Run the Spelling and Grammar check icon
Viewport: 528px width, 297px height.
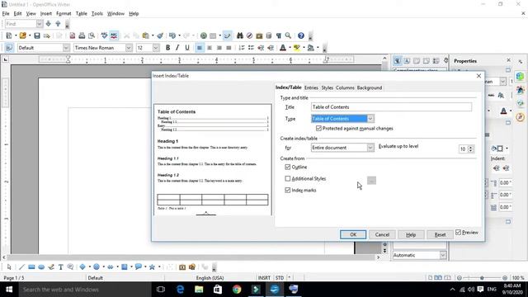pos(105,35)
